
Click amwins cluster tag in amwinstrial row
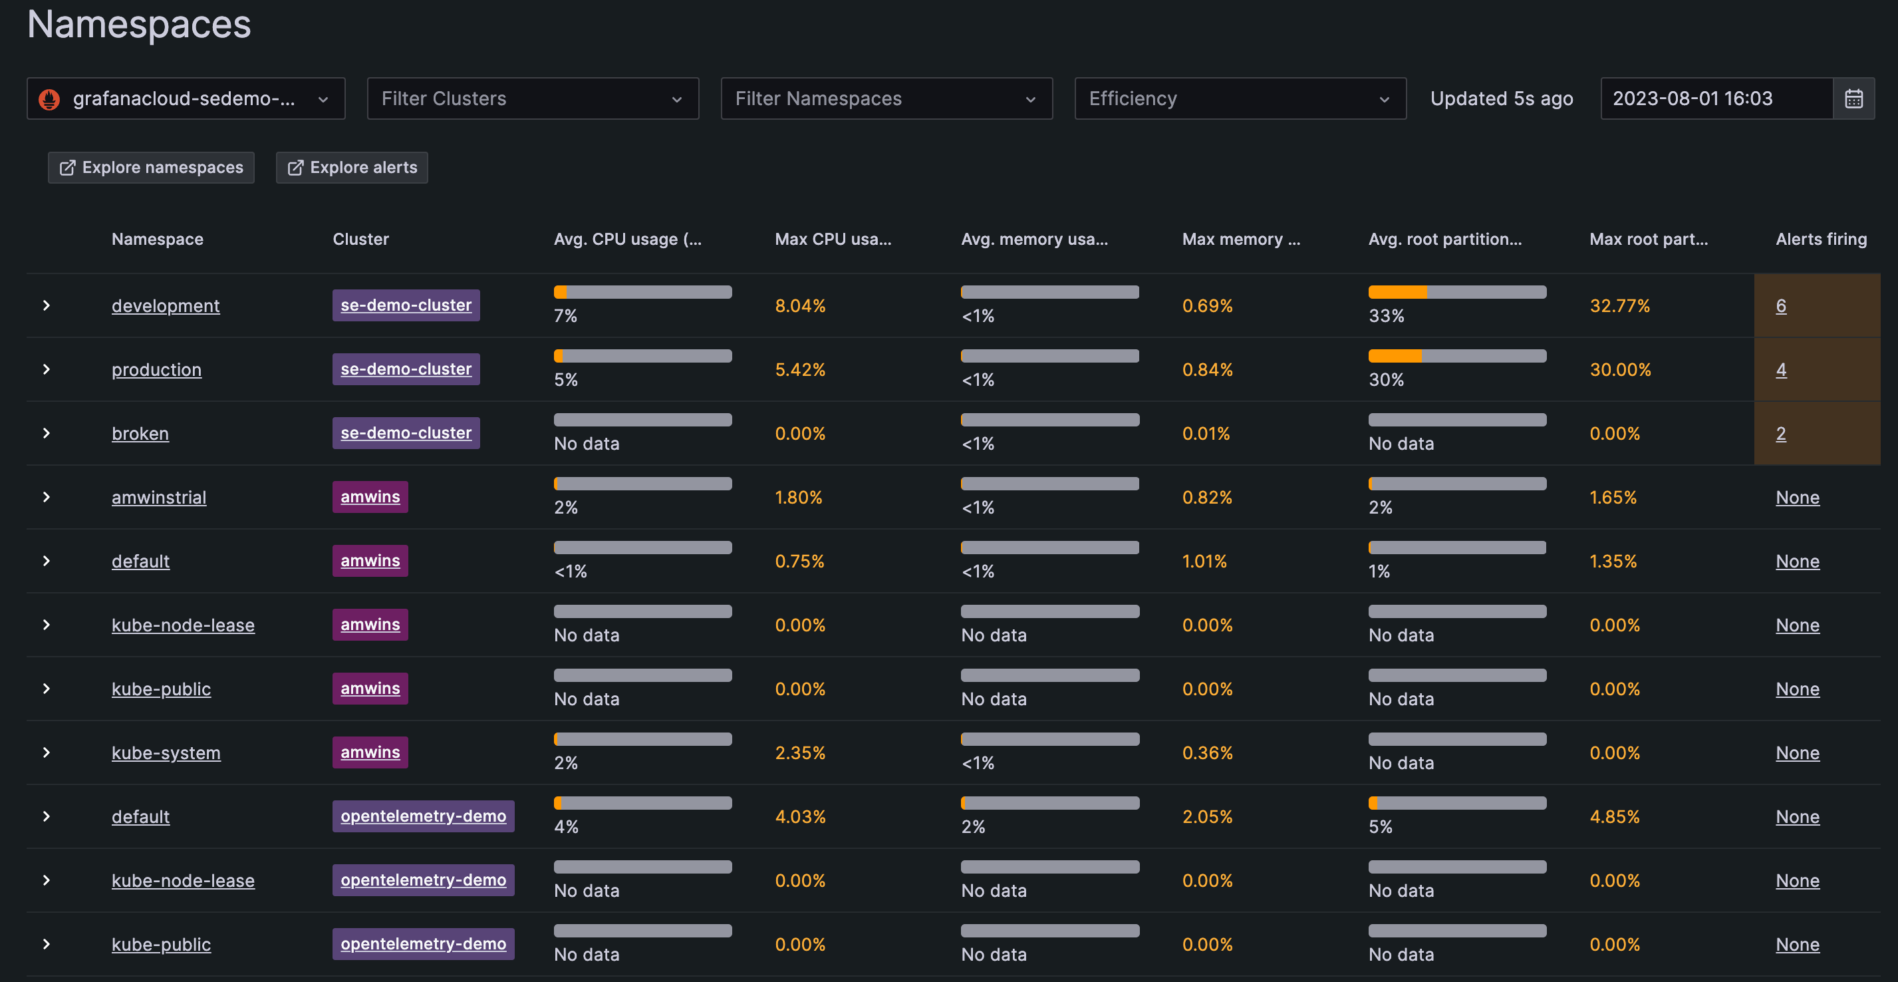[x=370, y=497]
